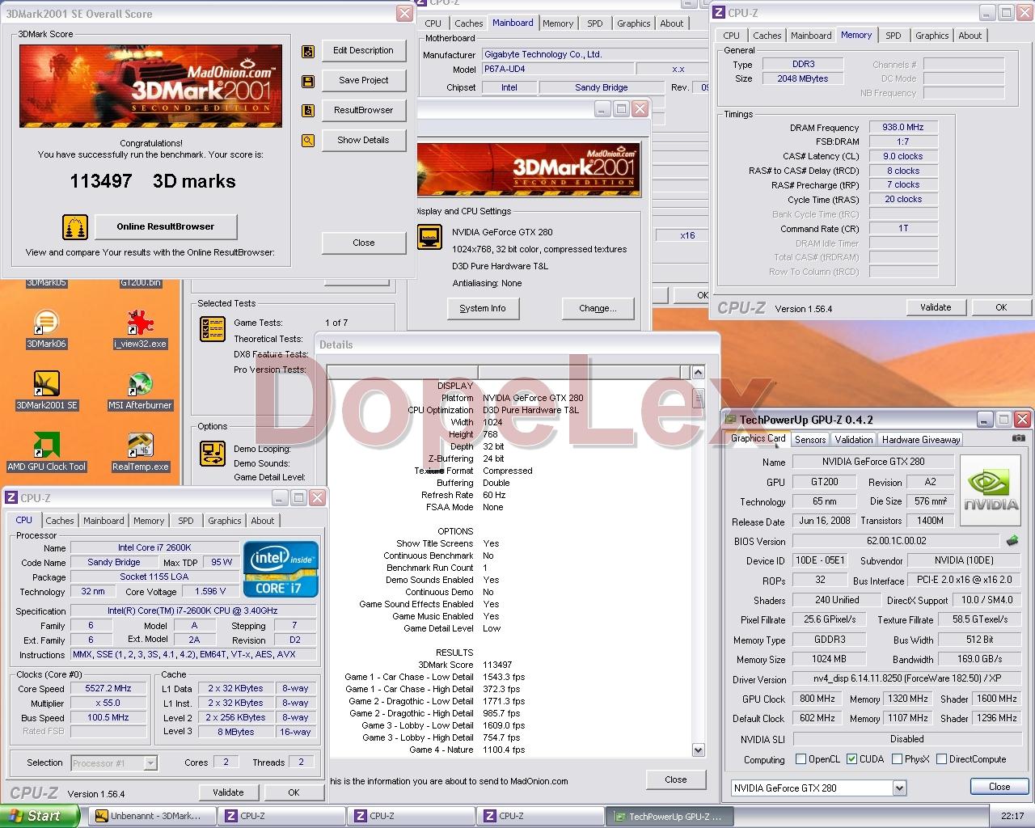
Task: Enable the PhysX checkbox
Action: [x=897, y=759]
